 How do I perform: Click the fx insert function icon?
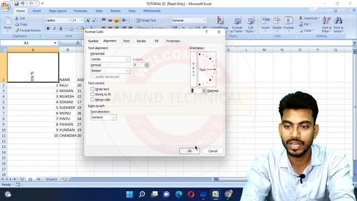click(78, 42)
